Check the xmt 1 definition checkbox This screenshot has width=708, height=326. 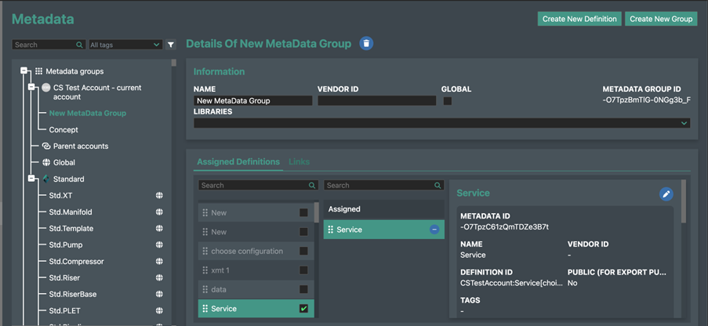[x=303, y=270]
